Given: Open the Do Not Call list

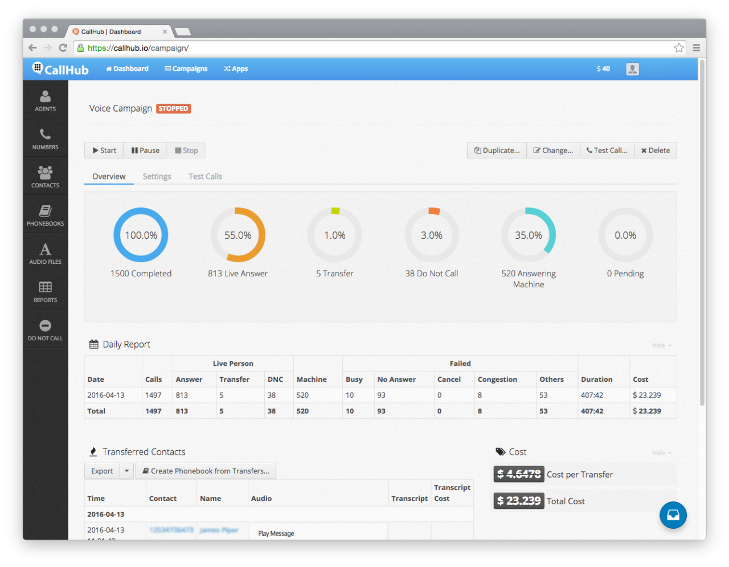Looking at the screenshot, I should click(x=45, y=329).
